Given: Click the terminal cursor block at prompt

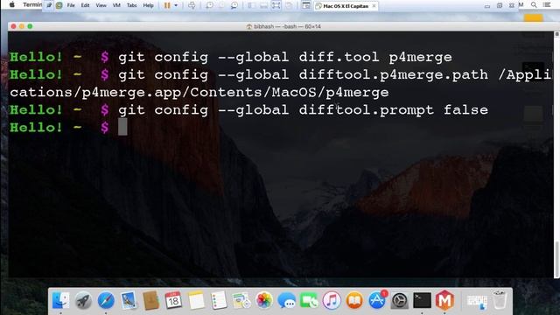Looking at the screenshot, I should [122, 127].
